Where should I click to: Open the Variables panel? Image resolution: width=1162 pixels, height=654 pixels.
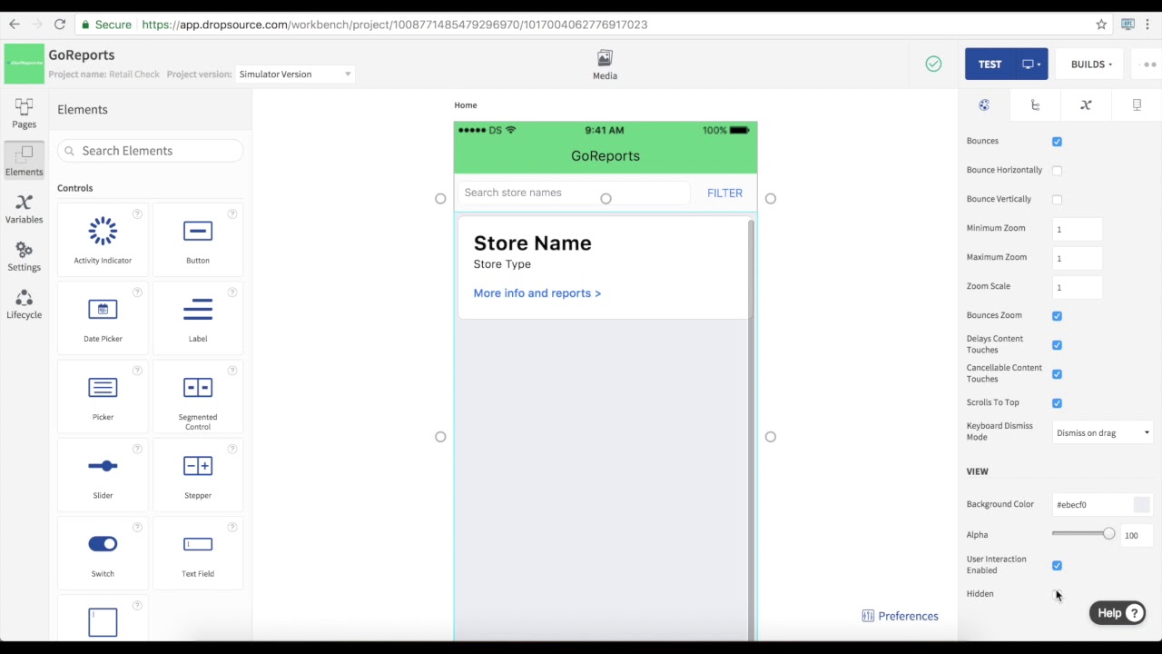click(x=24, y=209)
